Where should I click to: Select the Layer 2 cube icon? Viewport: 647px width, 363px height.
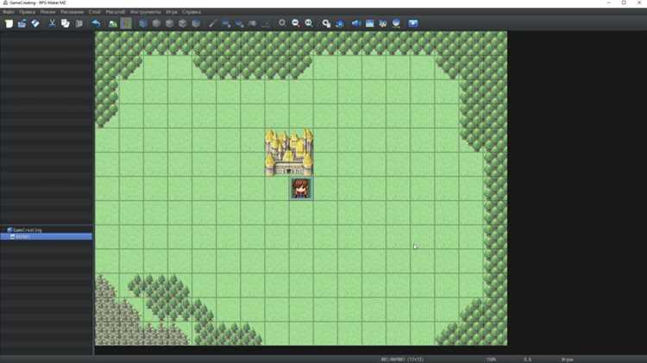tap(169, 23)
